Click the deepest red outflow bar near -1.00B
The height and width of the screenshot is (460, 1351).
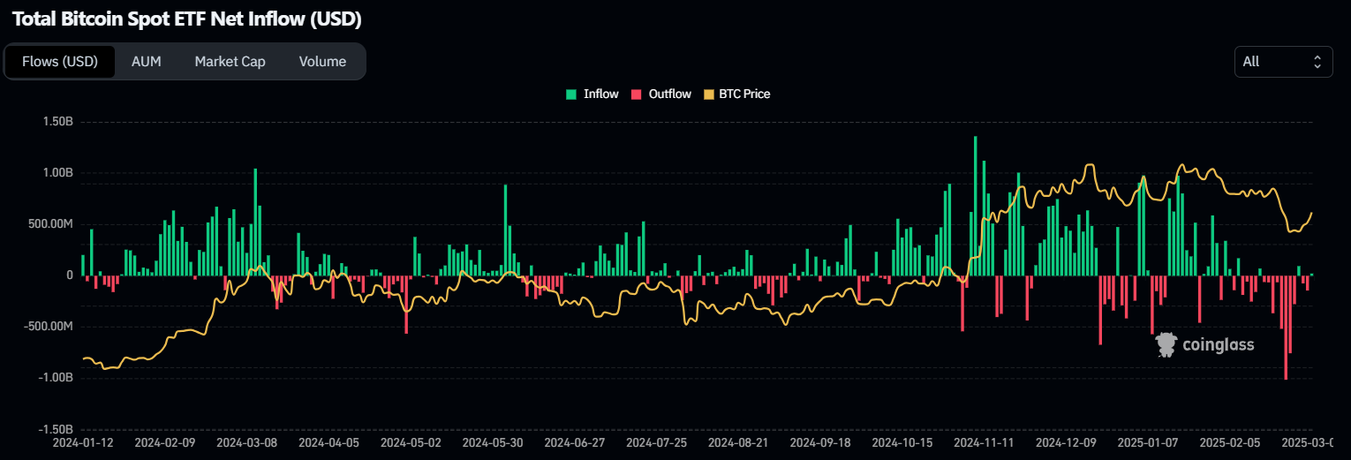pyautogui.click(x=1286, y=328)
